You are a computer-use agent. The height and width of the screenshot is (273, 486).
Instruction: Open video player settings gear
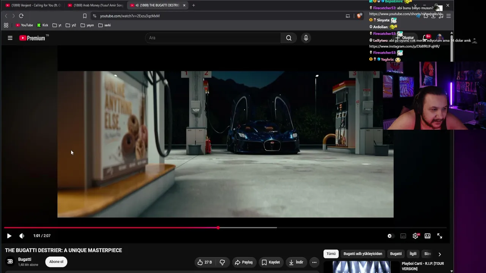[415, 236]
